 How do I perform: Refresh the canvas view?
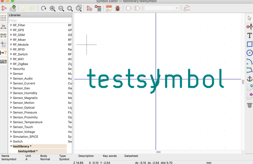[x=44, y=8]
